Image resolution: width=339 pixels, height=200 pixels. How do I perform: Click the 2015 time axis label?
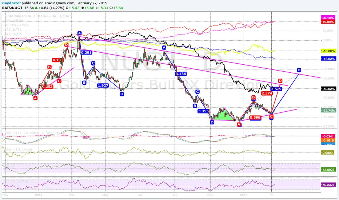(x=244, y=195)
